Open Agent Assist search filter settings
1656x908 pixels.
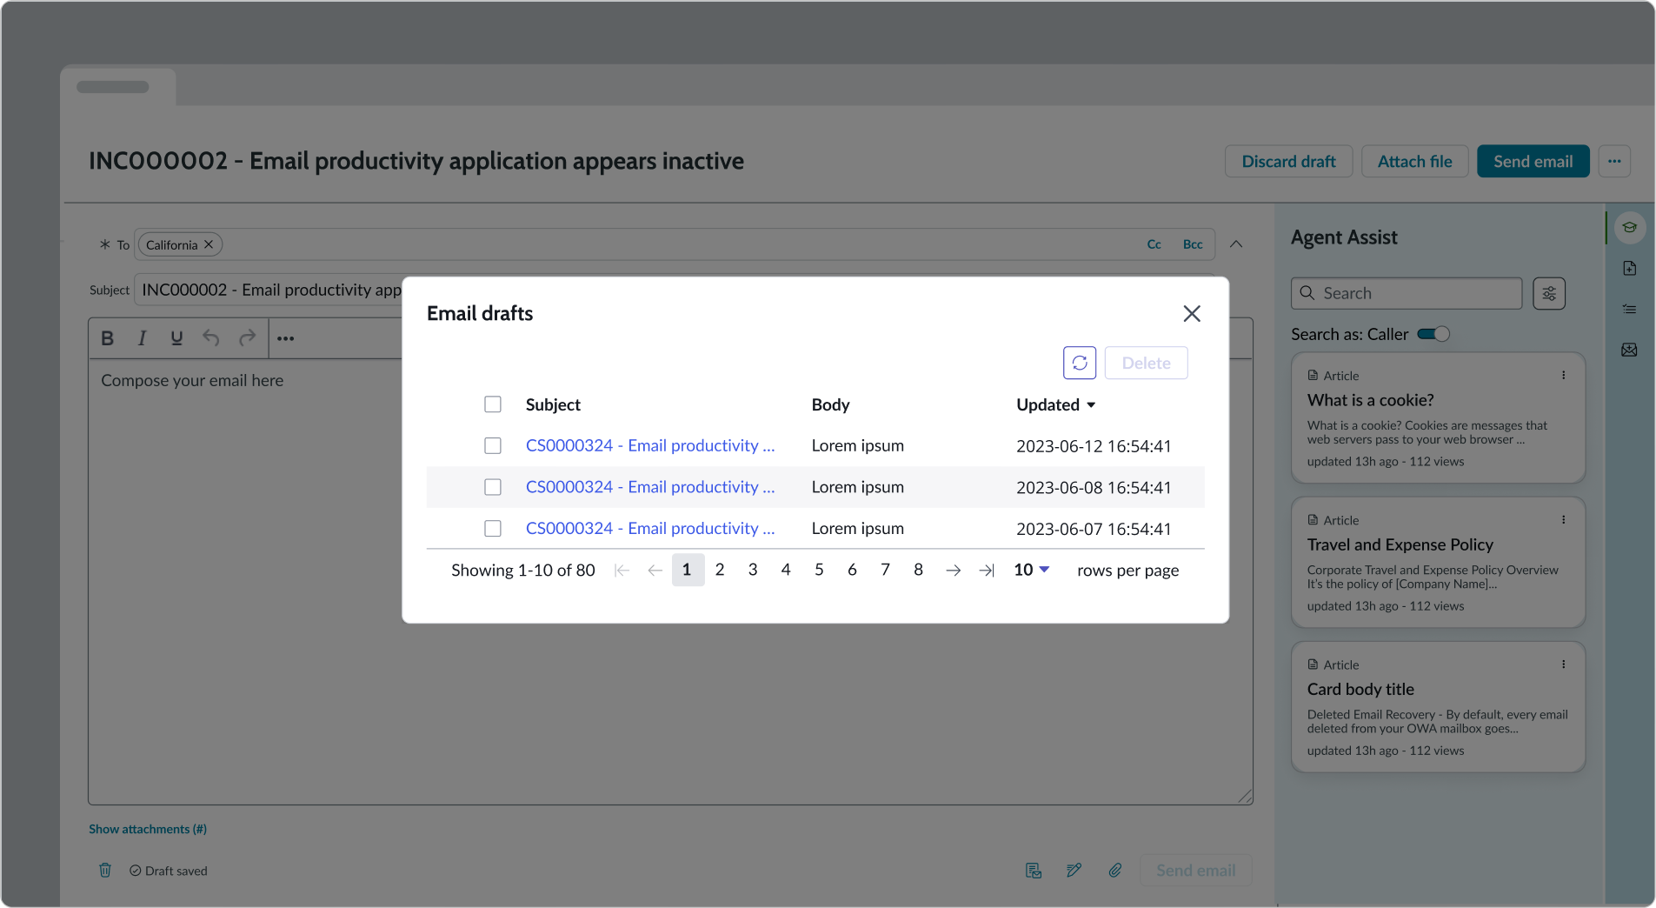pos(1549,294)
